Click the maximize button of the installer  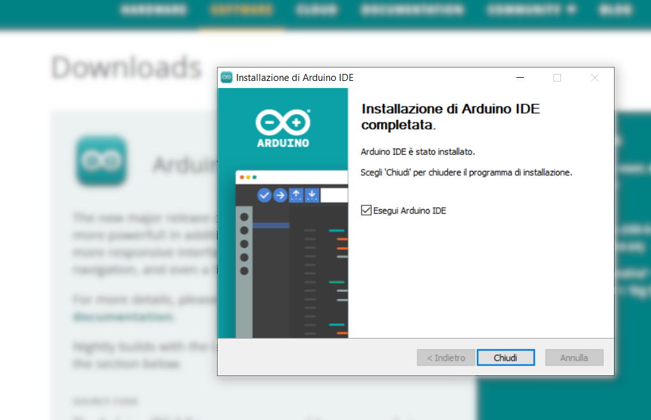tap(557, 78)
